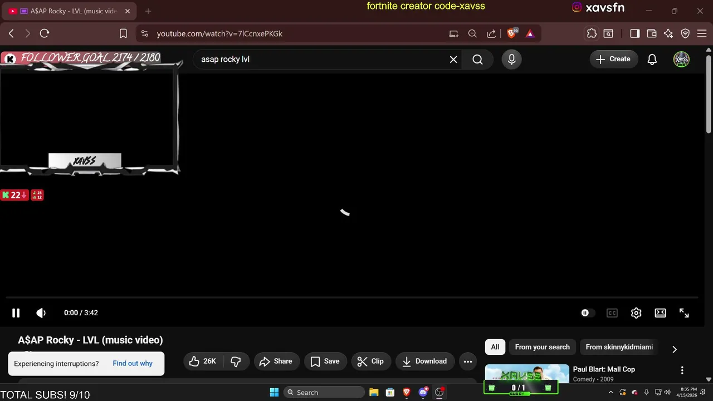Open YouTube notifications bell
713x401 pixels.
click(x=652, y=59)
